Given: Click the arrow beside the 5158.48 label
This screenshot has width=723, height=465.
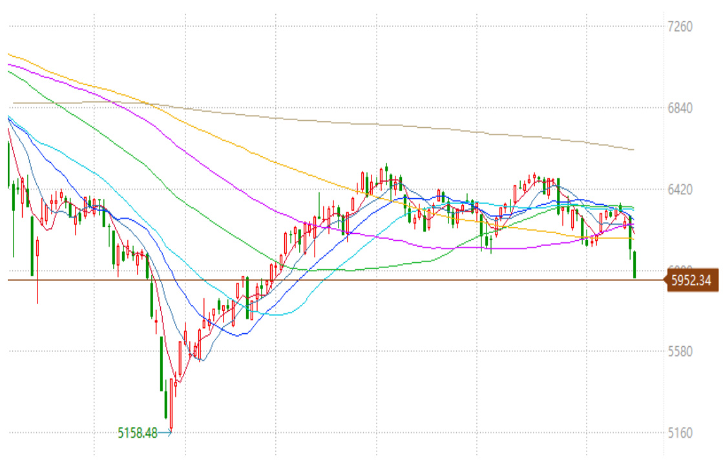Looking at the screenshot, I should tap(166, 433).
